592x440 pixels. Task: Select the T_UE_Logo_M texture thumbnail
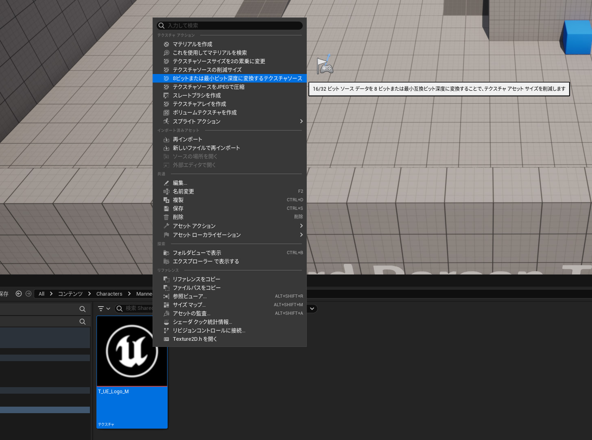tap(131, 351)
